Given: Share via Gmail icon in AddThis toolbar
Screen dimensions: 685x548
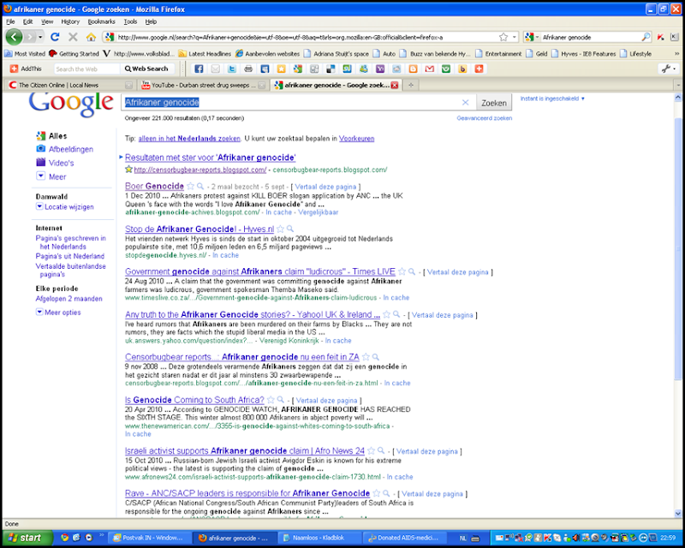Looking at the screenshot, I should coord(430,68).
